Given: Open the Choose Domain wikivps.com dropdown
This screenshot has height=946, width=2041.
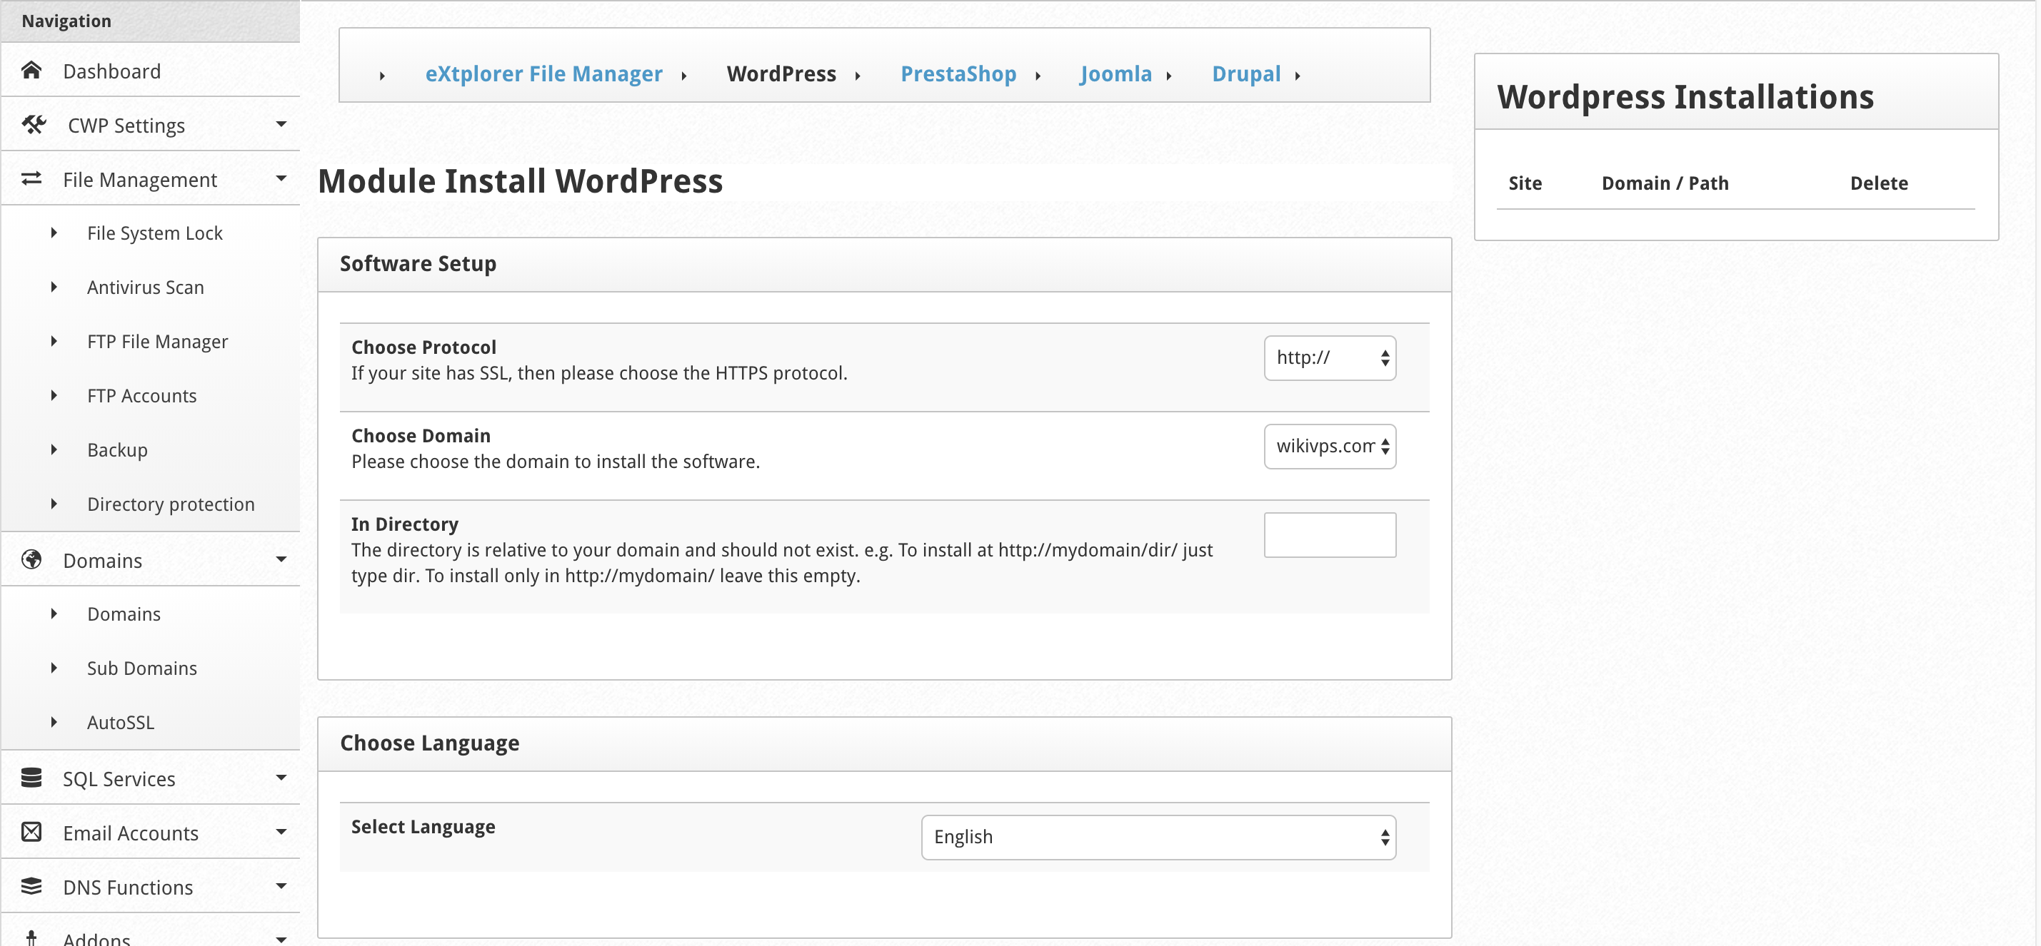Looking at the screenshot, I should coord(1330,447).
